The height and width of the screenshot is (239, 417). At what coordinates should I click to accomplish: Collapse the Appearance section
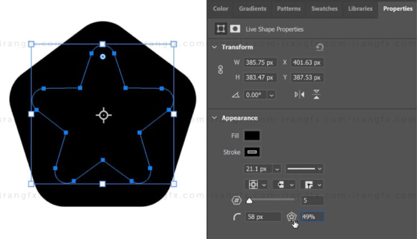(x=215, y=118)
